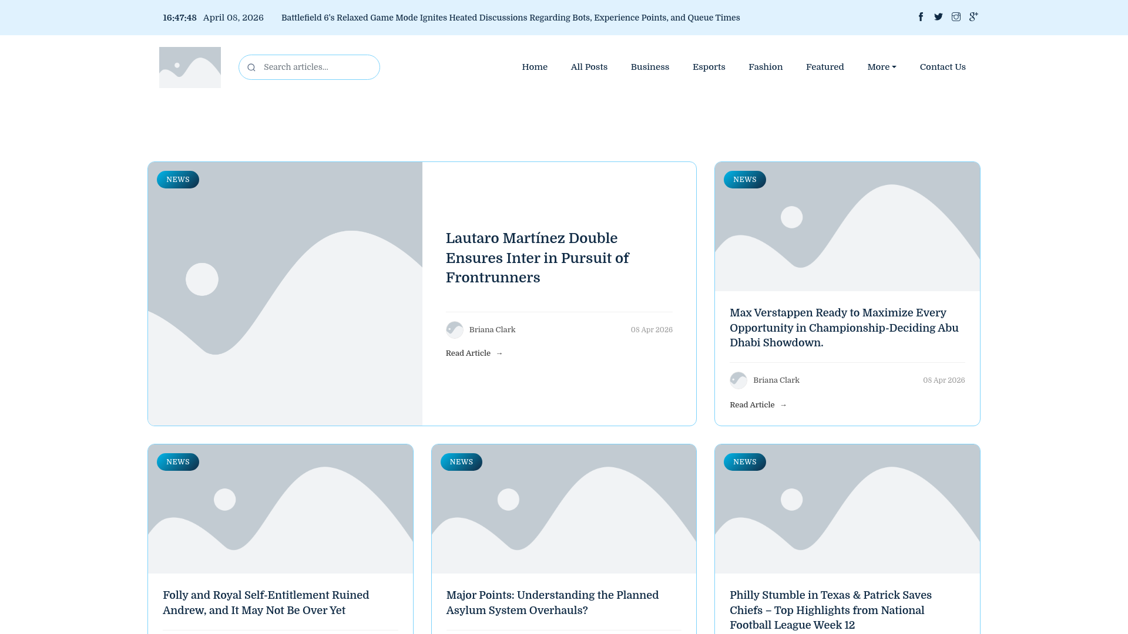Click the NEWS badge on Max Verstappen card
The height and width of the screenshot is (634, 1128).
(x=745, y=180)
